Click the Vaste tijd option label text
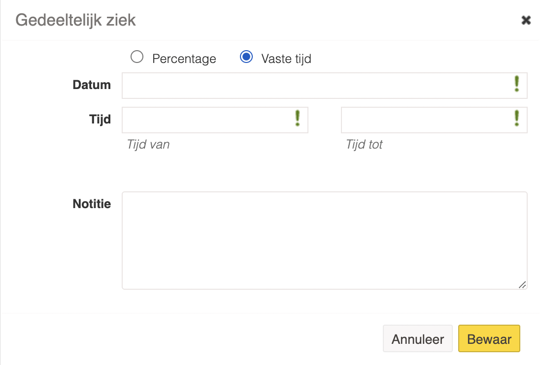This screenshot has width=540, height=365. (286, 59)
